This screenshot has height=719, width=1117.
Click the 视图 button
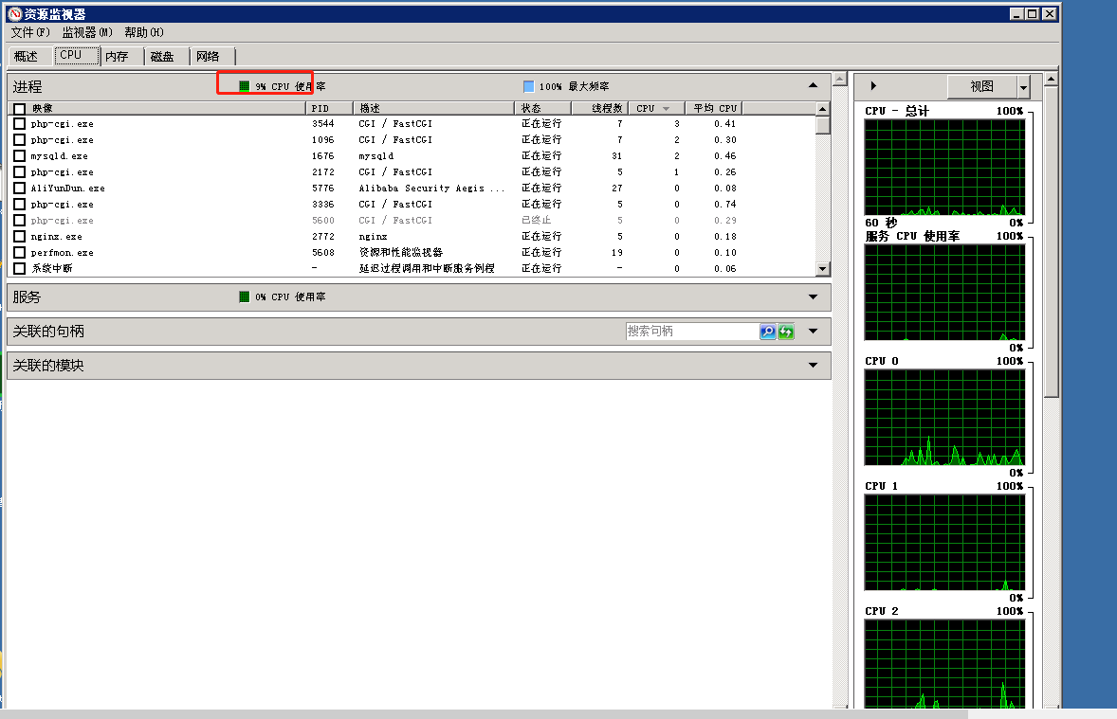click(981, 87)
